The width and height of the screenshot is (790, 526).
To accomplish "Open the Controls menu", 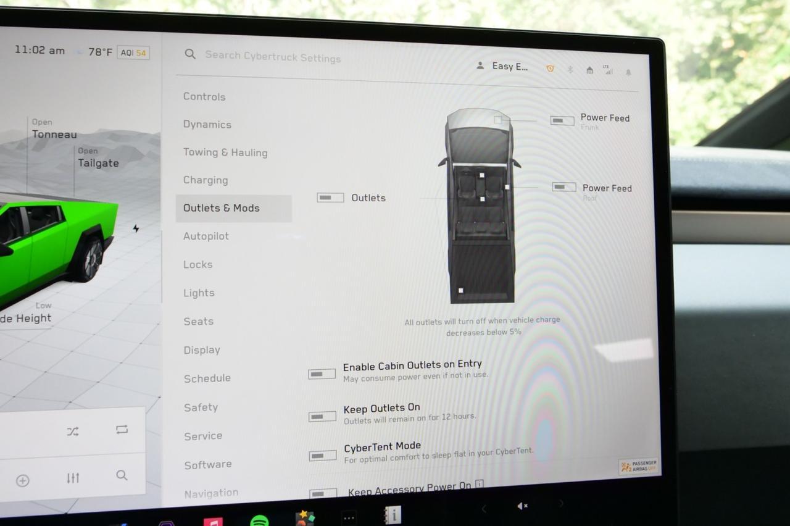I will pyautogui.click(x=204, y=96).
